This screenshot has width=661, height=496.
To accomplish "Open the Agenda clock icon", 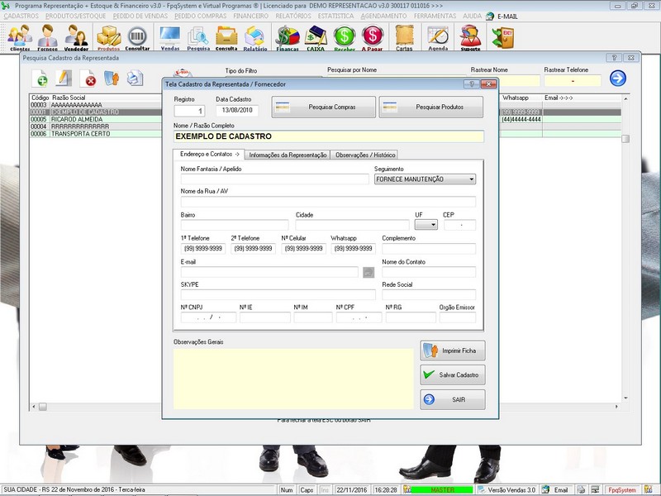I will [x=438, y=37].
